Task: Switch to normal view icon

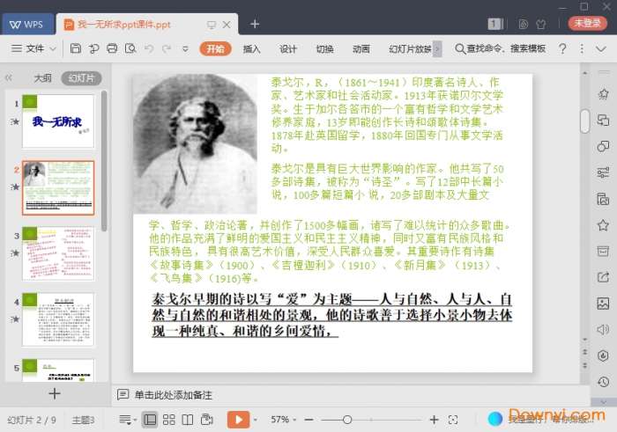Action: coord(150,420)
